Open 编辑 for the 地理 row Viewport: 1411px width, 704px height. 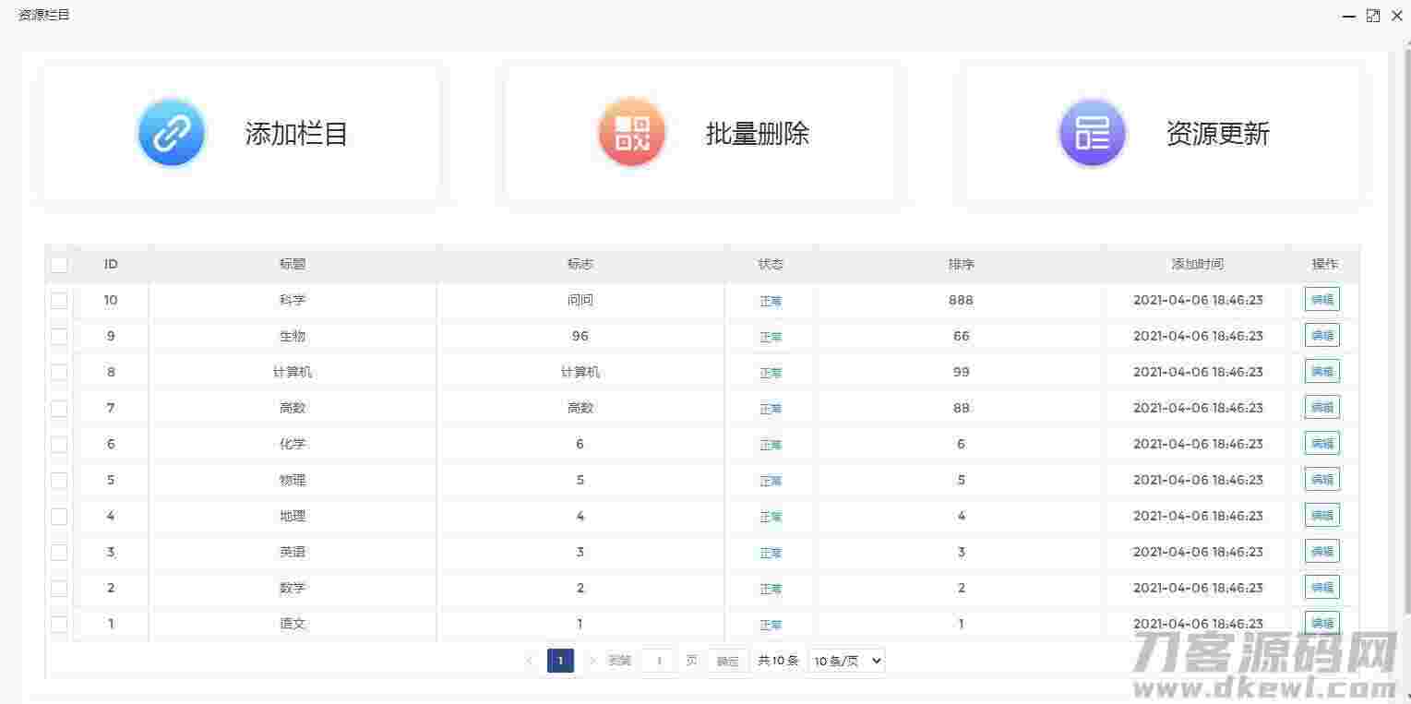pyautogui.click(x=1322, y=516)
